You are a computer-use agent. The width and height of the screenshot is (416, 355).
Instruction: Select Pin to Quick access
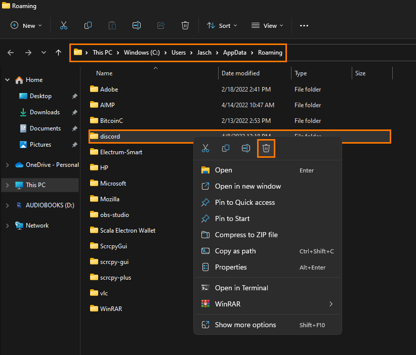(x=267, y=203)
